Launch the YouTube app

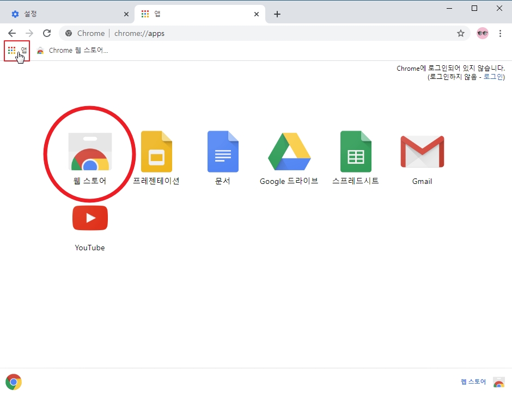[x=90, y=218]
